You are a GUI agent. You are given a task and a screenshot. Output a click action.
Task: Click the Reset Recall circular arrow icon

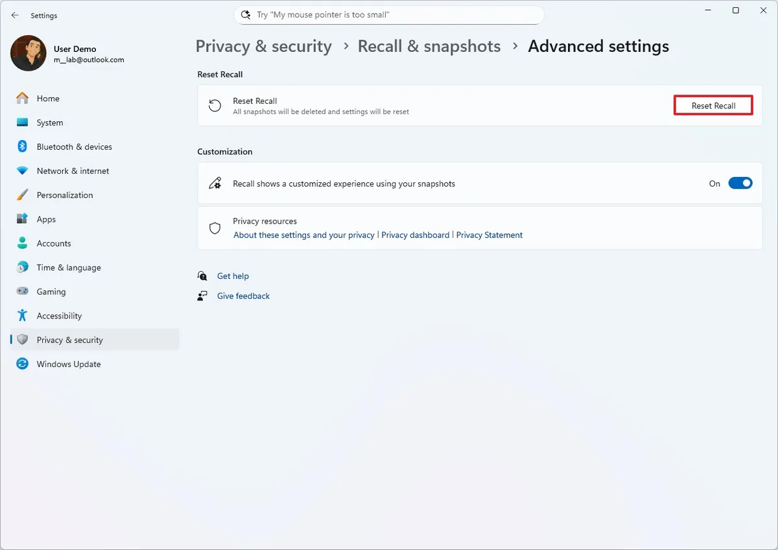pos(215,105)
